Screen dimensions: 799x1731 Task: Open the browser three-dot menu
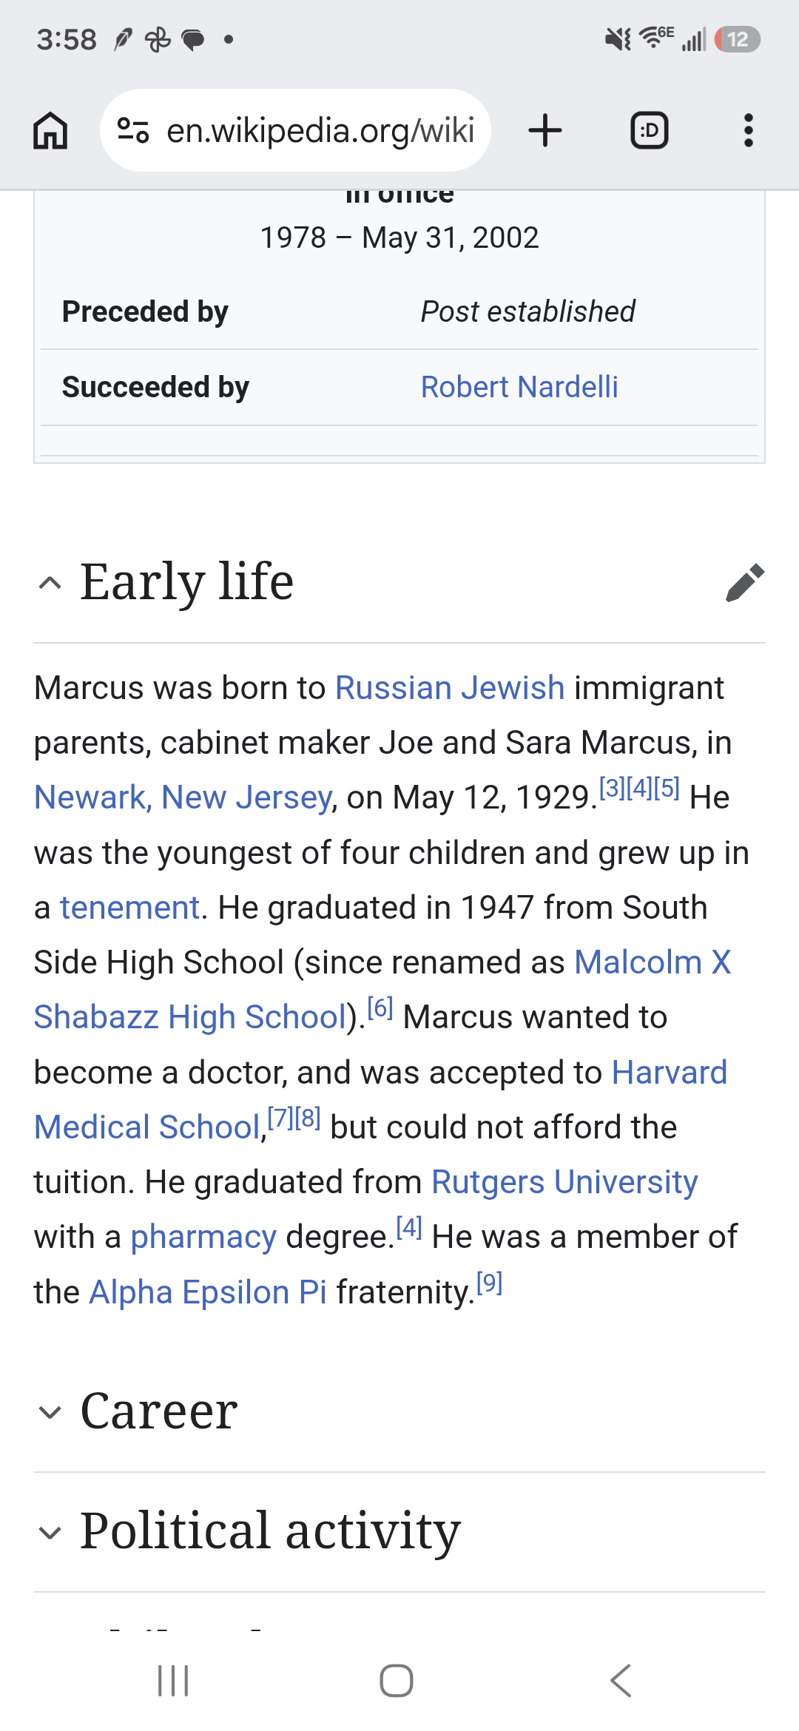(x=749, y=130)
